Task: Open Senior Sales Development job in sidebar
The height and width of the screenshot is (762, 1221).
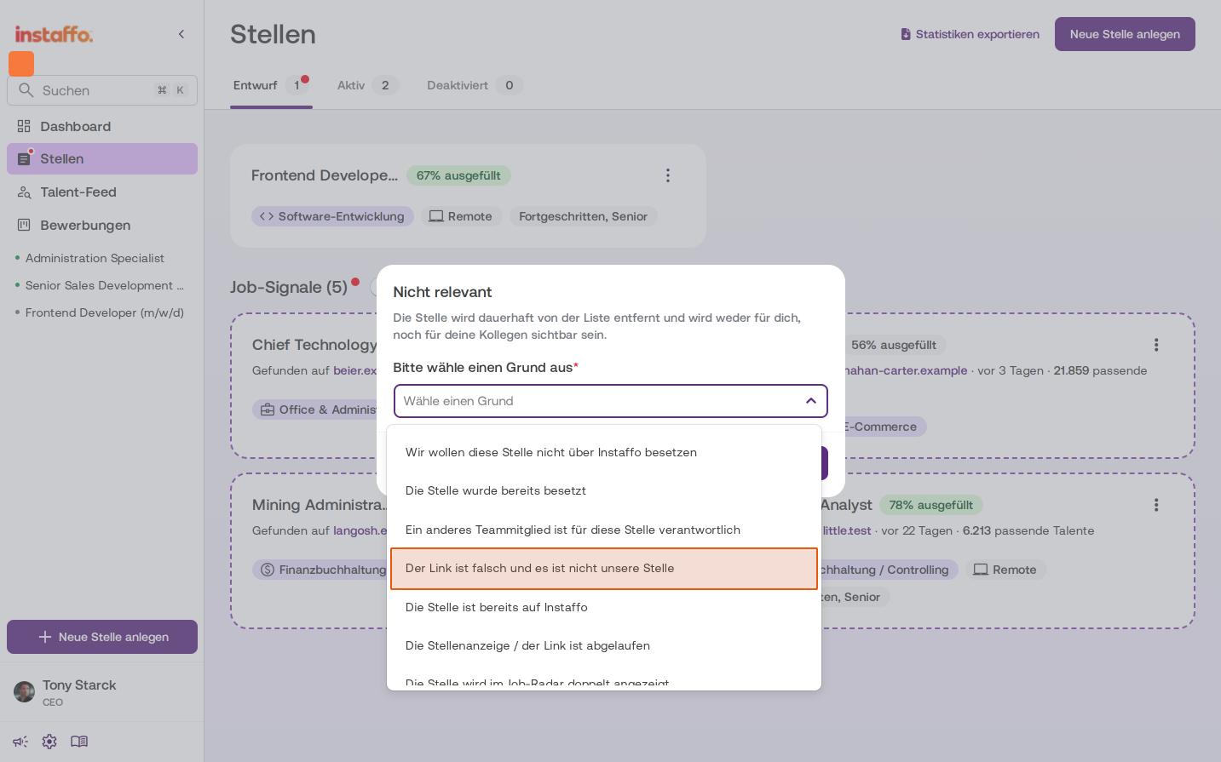Action: [x=104, y=285]
